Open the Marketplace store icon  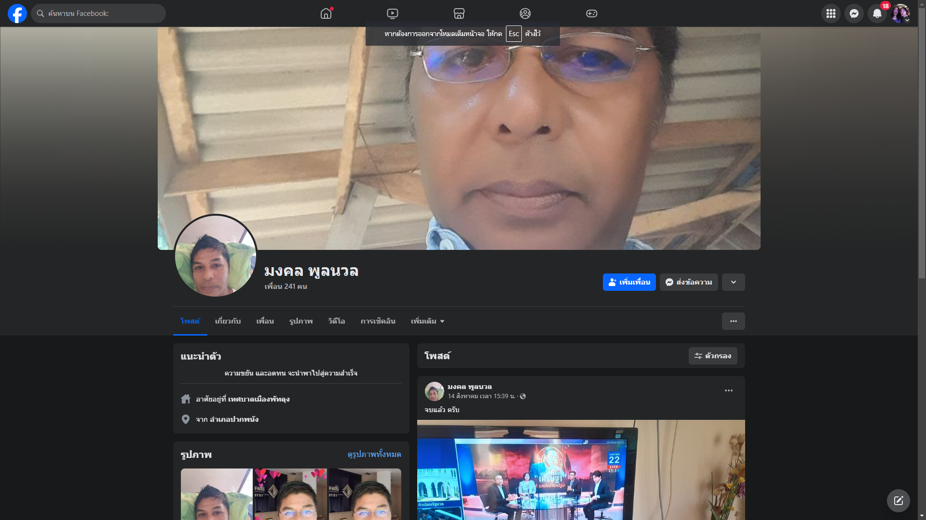click(459, 13)
